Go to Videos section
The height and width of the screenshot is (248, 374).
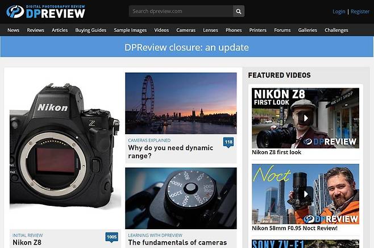point(161,30)
